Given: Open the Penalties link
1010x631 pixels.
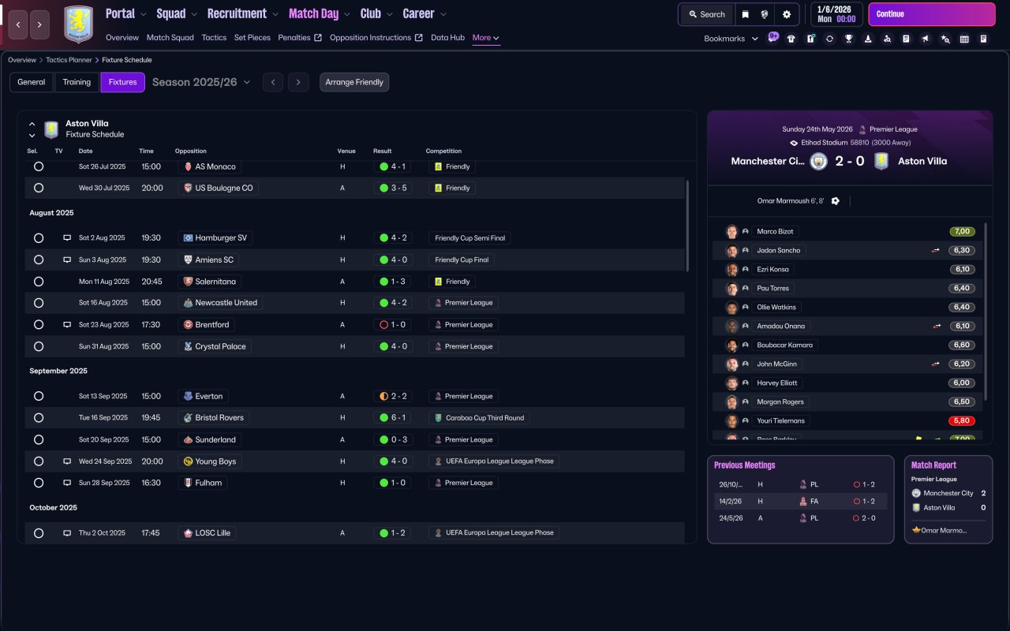Looking at the screenshot, I should 300,38.
